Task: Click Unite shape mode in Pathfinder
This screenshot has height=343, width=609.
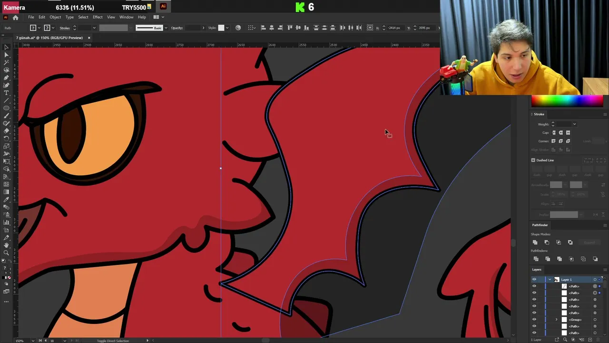Action: click(x=535, y=242)
